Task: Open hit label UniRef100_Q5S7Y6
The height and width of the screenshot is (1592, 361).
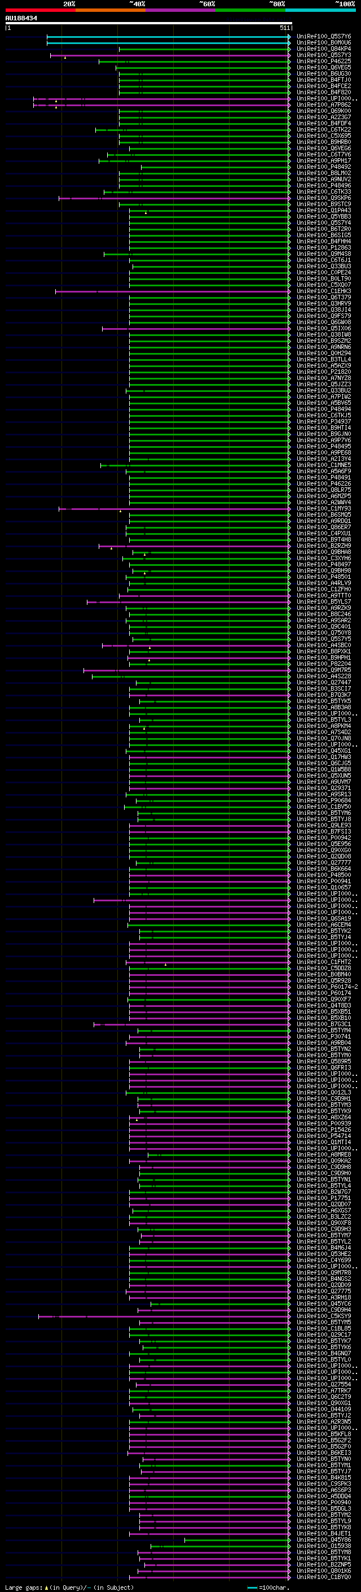Action: click(x=324, y=37)
